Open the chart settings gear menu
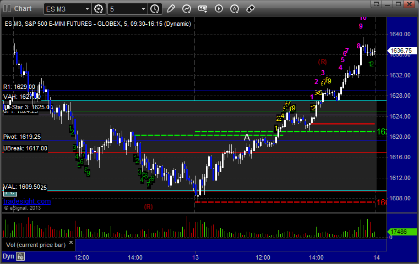The image size is (419, 264). [99, 9]
